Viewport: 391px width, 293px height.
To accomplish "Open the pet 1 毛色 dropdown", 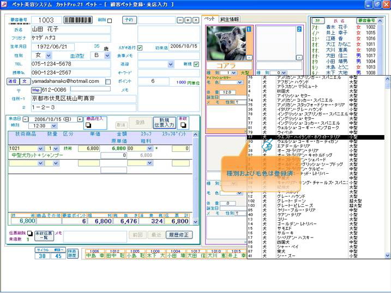I will click(239, 82).
